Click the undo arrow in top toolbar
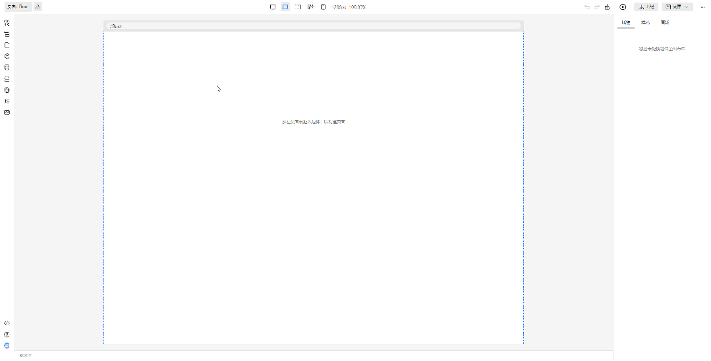The image size is (711, 361). pyautogui.click(x=587, y=7)
